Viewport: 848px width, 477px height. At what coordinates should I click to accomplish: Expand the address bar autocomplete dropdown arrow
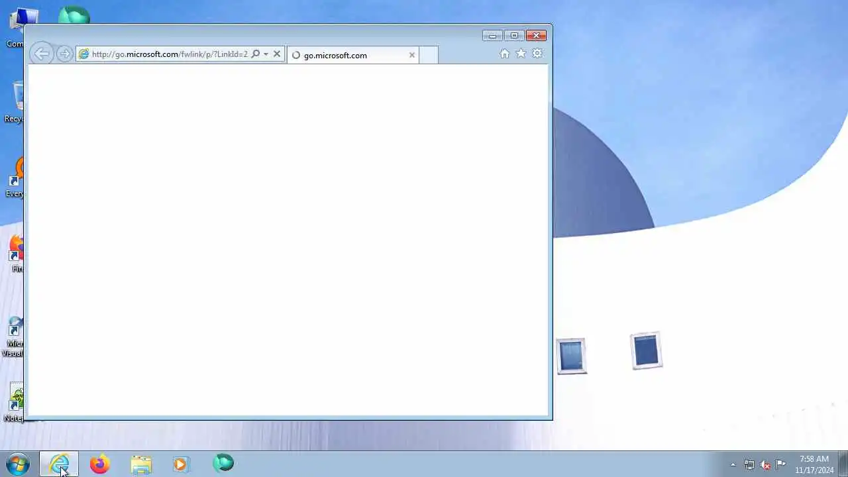coord(266,54)
